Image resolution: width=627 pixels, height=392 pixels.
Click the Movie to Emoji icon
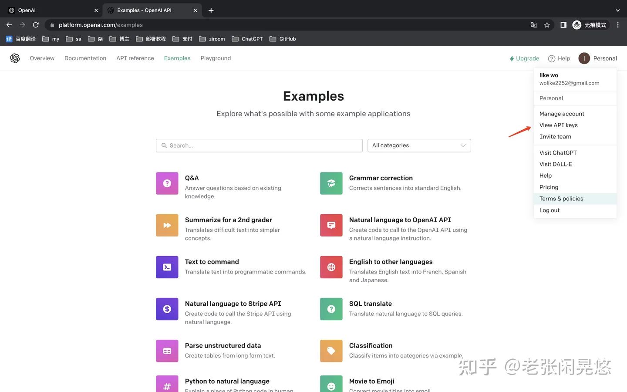(x=331, y=384)
